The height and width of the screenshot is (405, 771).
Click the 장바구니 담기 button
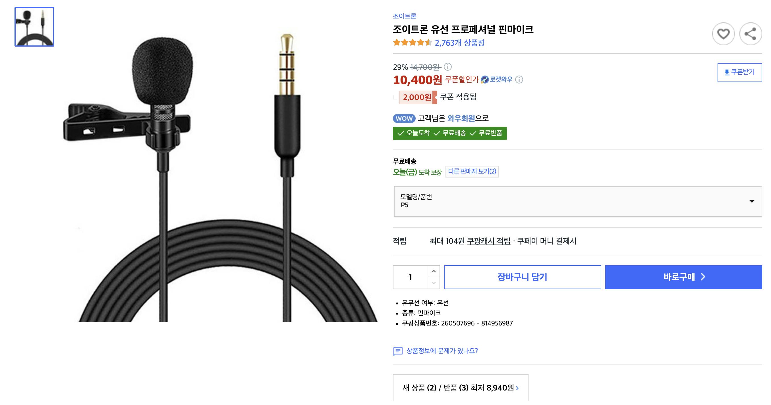pyautogui.click(x=522, y=277)
